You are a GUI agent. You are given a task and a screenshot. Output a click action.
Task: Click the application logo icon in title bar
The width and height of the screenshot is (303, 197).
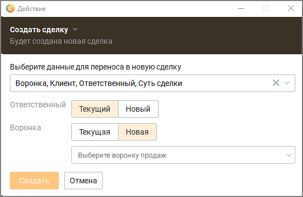coord(10,8)
